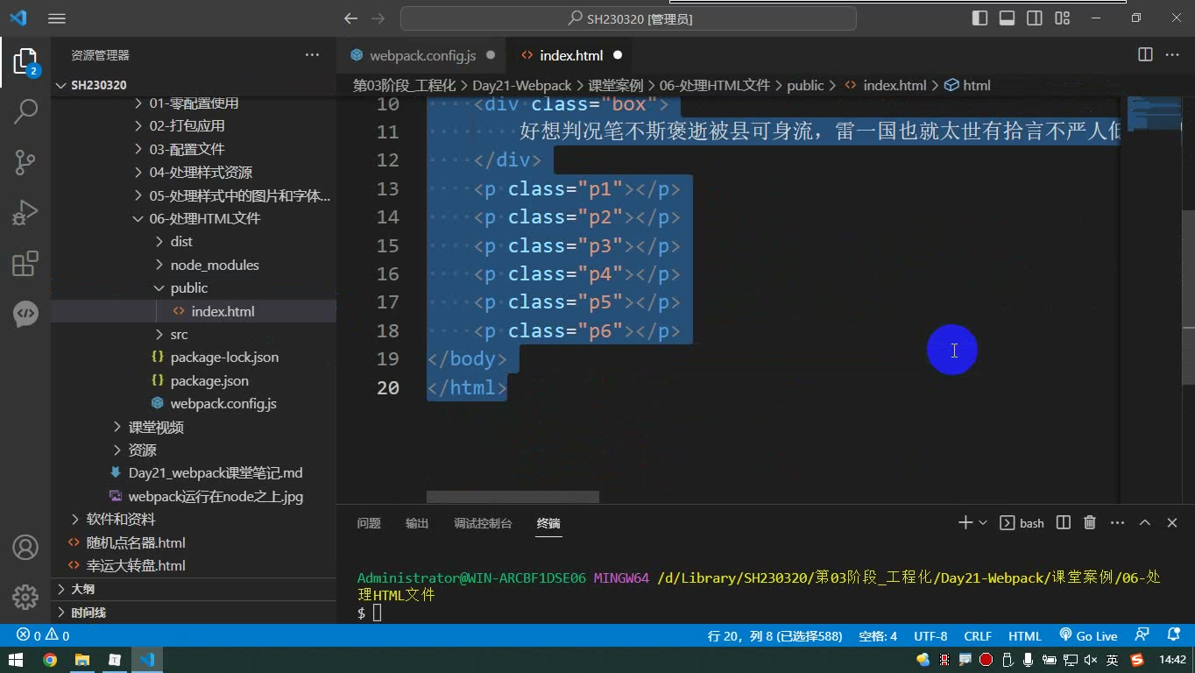Open the Run and Debug view
The image size is (1195, 673).
pyautogui.click(x=25, y=213)
